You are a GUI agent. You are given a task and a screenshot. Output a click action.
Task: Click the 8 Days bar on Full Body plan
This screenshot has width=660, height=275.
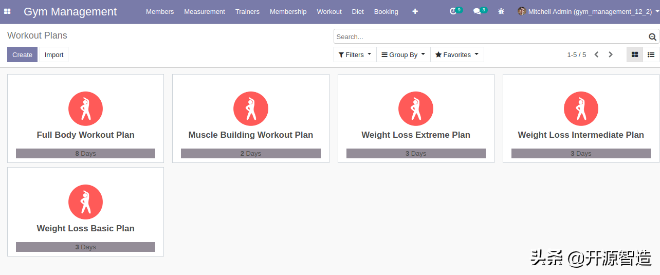pos(85,153)
